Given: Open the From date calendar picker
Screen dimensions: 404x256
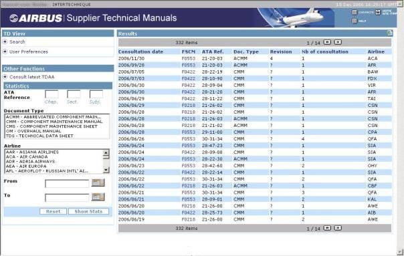Looking at the screenshot, I should click(98, 182).
